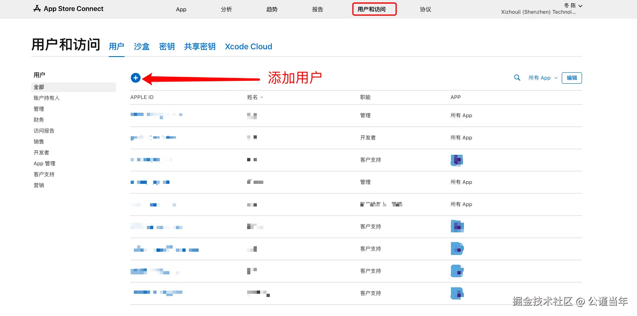Viewport: 637px width, 316px height.
Task: Switch to the 密钥 tab
Action: pyautogui.click(x=167, y=46)
